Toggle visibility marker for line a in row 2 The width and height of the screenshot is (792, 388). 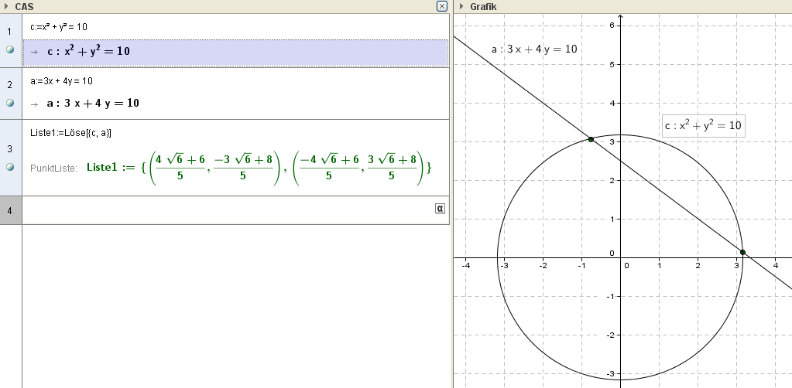(10, 103)
